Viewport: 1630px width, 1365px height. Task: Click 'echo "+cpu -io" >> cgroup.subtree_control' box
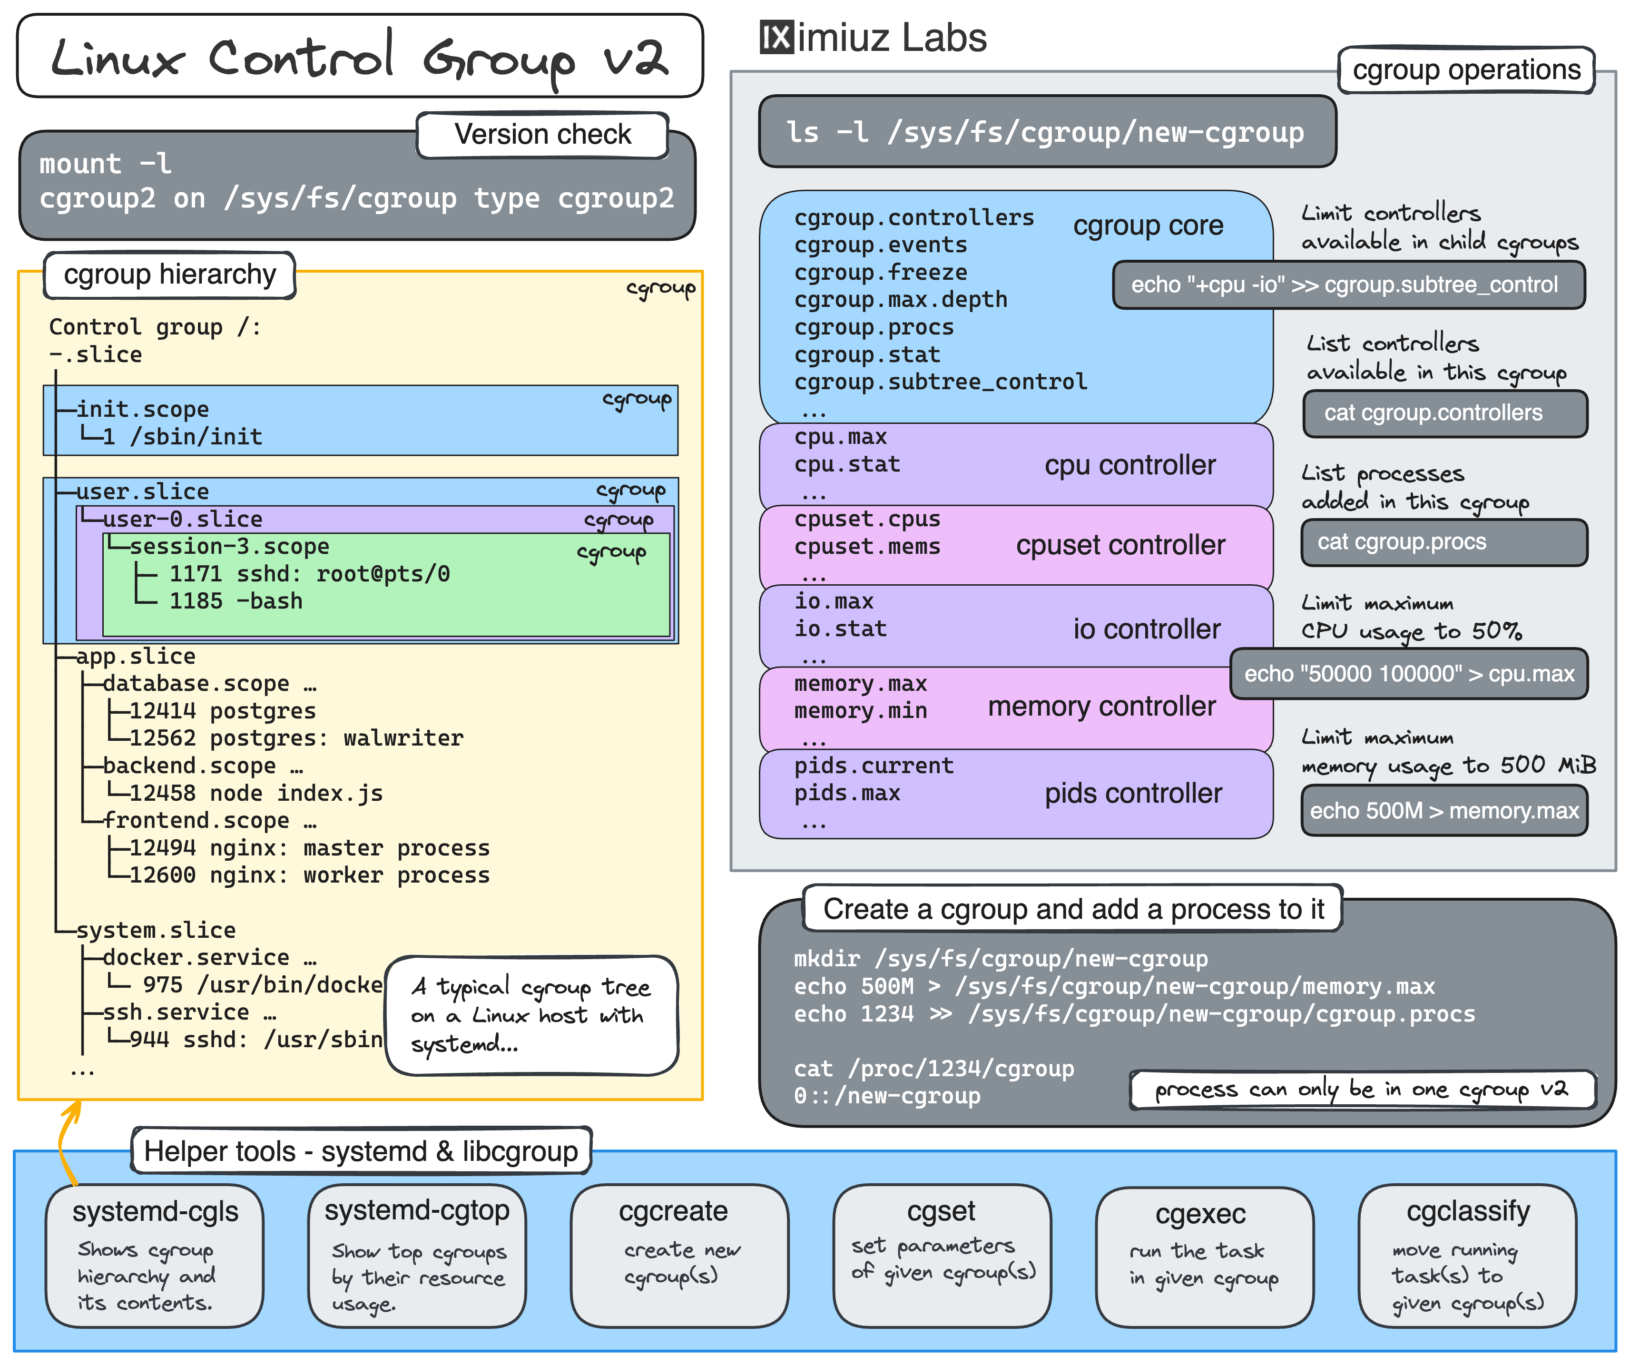(1349, 285)
